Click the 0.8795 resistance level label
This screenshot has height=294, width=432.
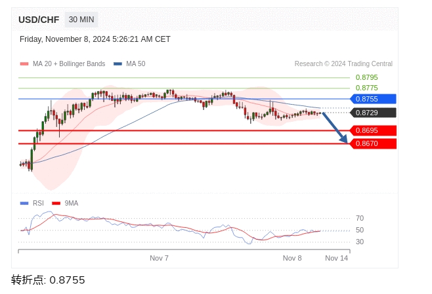tap(367, 77)
